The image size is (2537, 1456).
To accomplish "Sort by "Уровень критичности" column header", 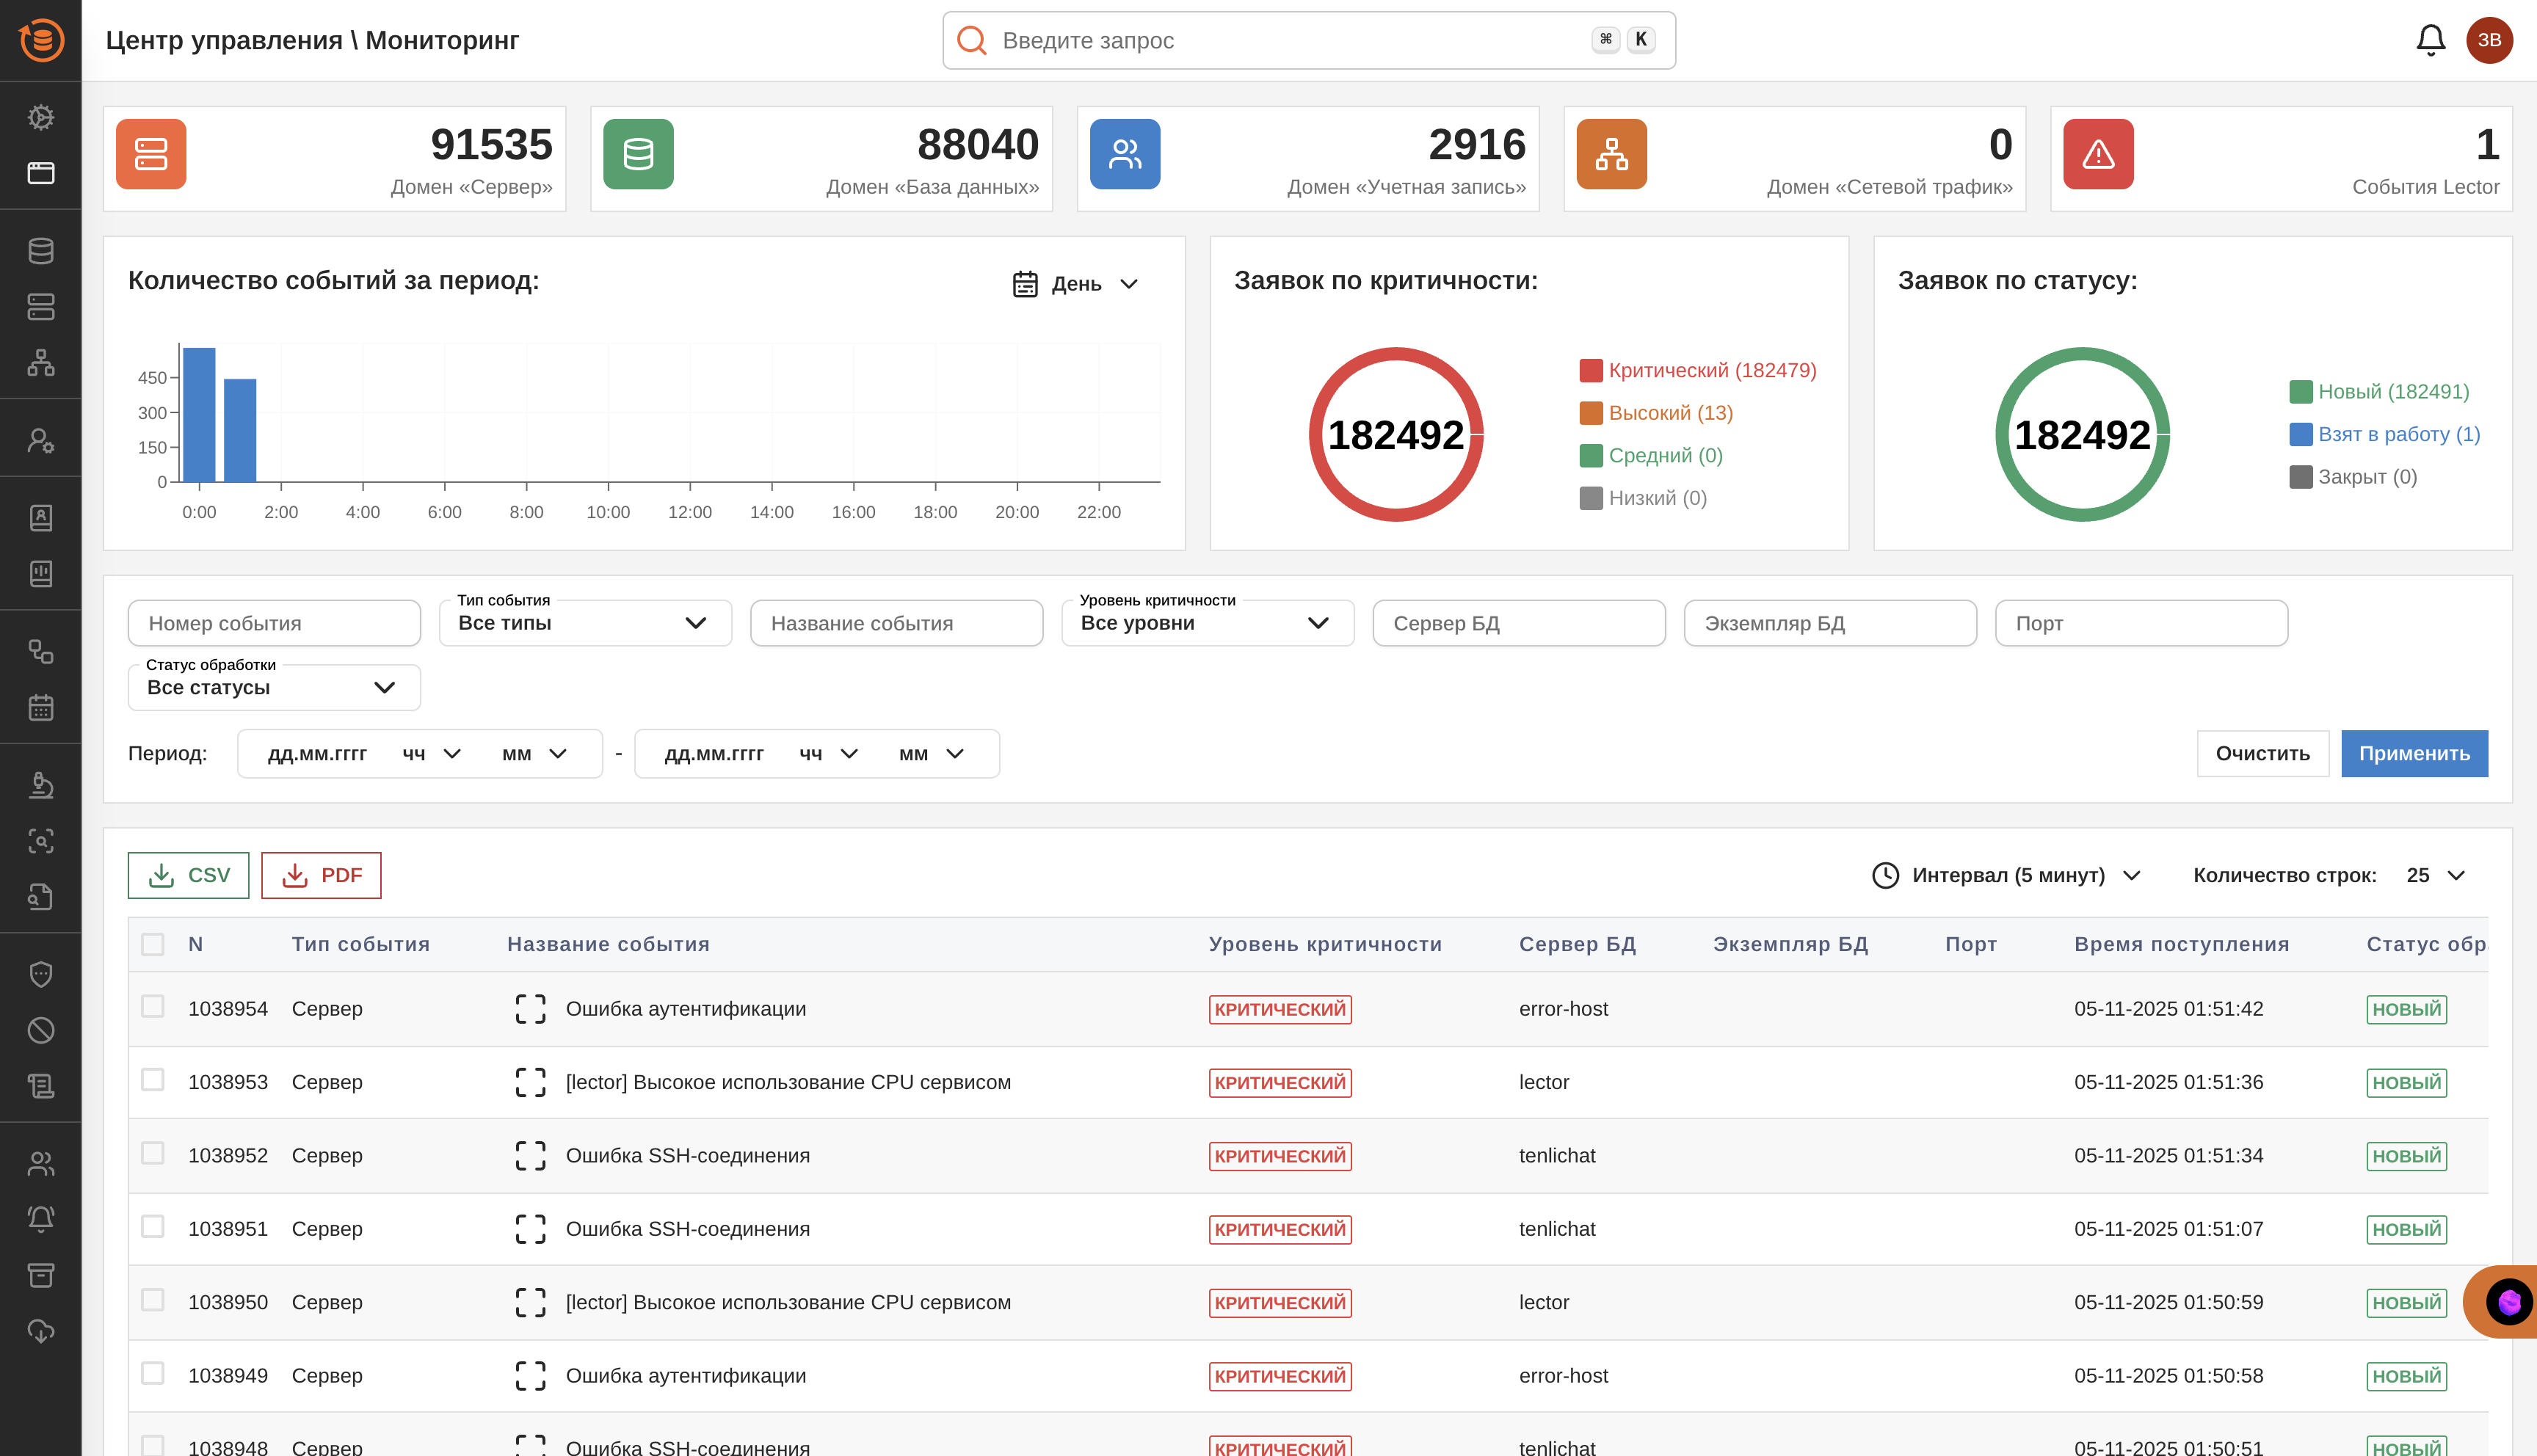I will coord(1324,944).
